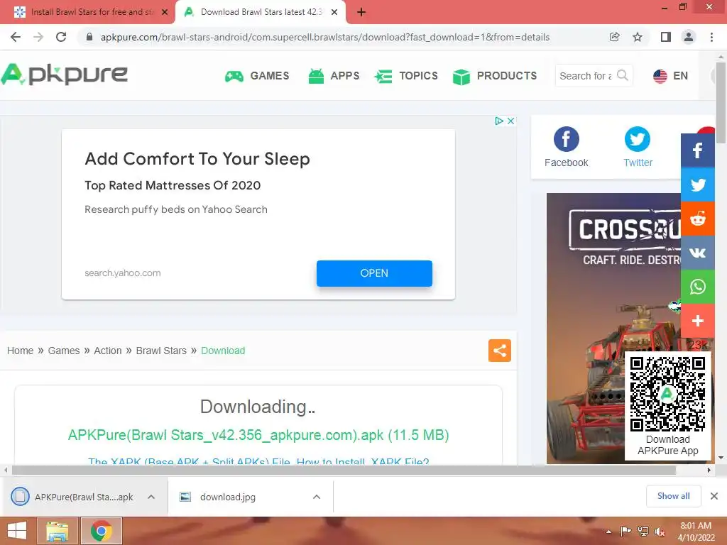727x545 pixels.
Task: Go to Action breadcrumb
Action: pos(108,351)
